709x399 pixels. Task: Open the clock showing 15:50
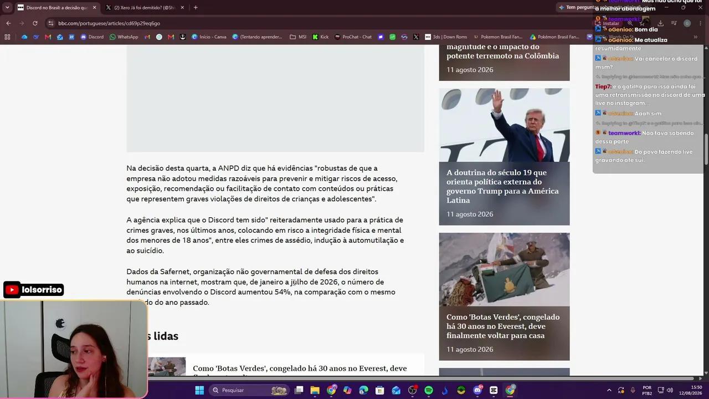point(692,390)
